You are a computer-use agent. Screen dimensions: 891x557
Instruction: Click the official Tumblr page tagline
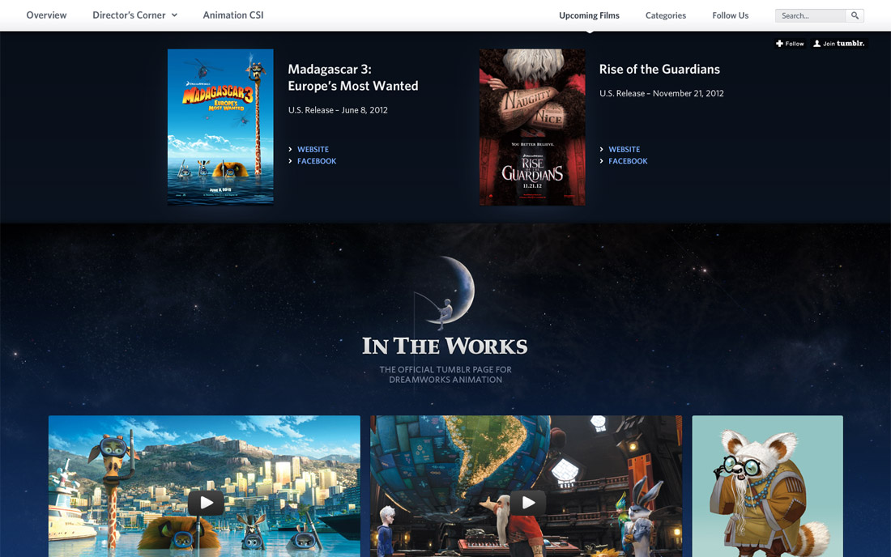pos(446,375)
